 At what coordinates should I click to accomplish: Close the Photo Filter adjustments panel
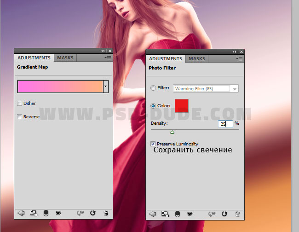point(241,52)
